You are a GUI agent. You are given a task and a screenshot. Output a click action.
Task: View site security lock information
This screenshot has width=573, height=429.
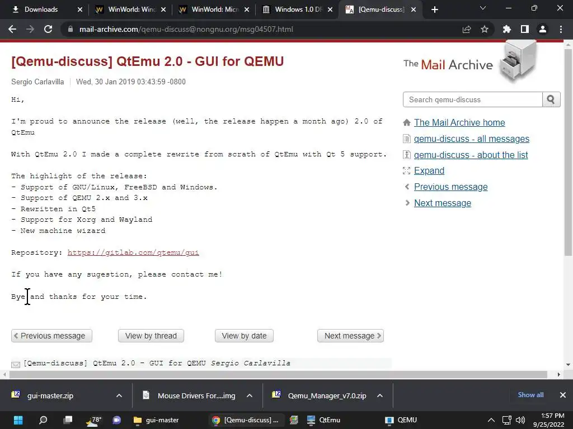[71, 29]
